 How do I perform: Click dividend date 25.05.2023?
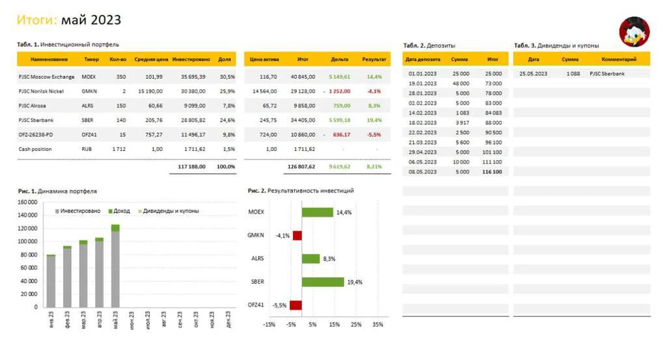tap(533, 74)
